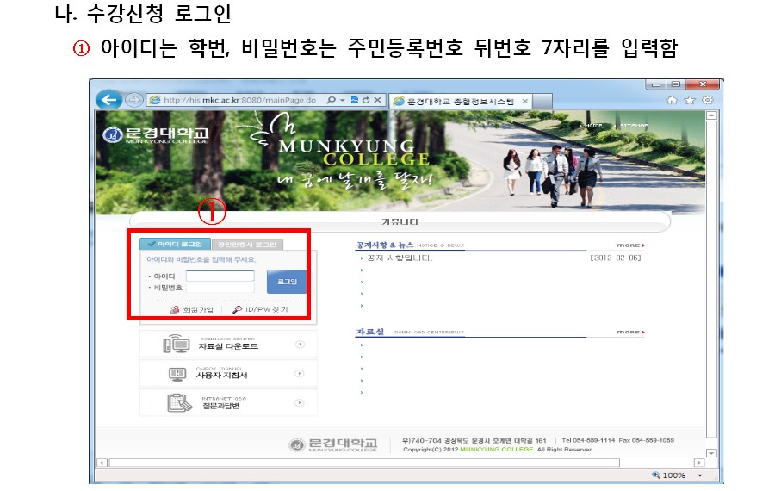Open Favorites with the star icon
This screenshot has width=781, height=491.
click(x=690, y=100)
